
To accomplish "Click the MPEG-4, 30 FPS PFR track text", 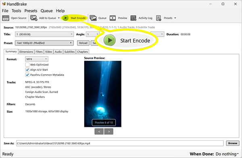I will 37,82.
